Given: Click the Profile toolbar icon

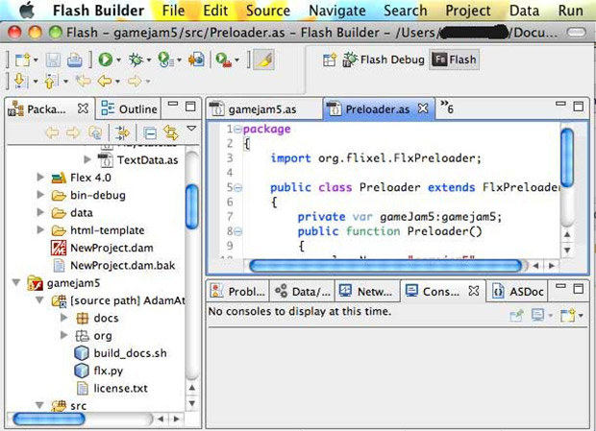Looking at the screenshot, I should pos(165,60).
